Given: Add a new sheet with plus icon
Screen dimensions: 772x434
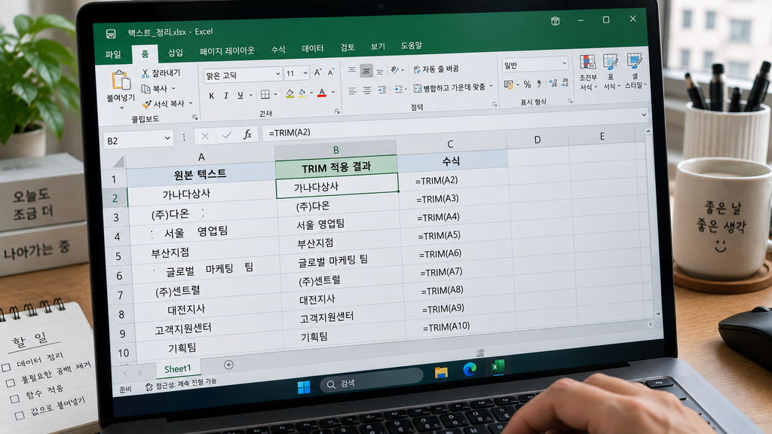Looking at the screenshot, I should 228,365.
